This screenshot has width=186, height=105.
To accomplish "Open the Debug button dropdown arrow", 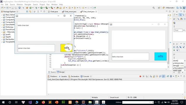I will [x=39, y=8].
